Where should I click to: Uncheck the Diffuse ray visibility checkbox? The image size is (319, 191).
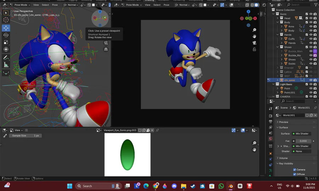[x=295, y=174]
